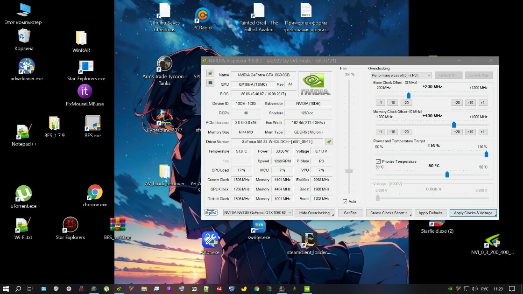Image resolution: width=523 pixels, height=294 pixels.
Task: Click the Memory Clock Offset slider handle
Action: tap(453, 125)
